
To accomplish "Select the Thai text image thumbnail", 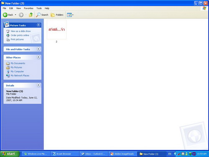I will (56, 29).
